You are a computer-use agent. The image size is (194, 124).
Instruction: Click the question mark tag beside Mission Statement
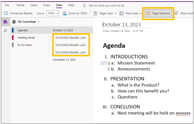(106, 63)
